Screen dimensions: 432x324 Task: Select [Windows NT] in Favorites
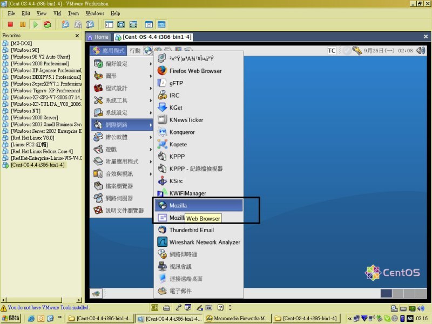25,111
